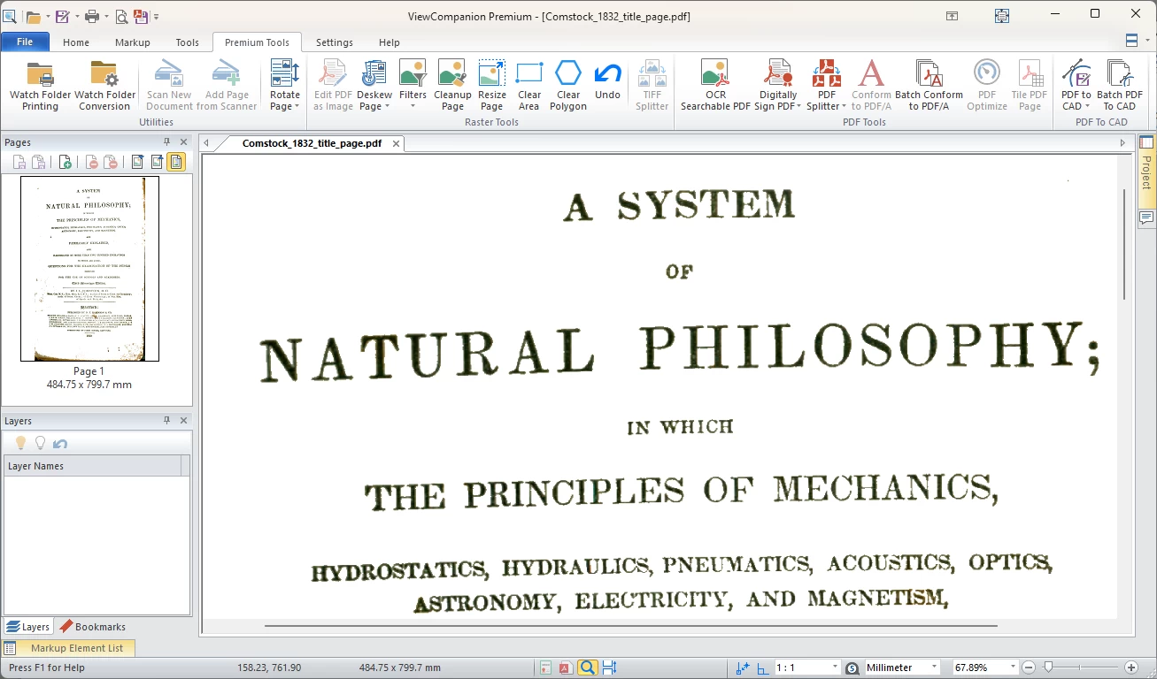Toggle the highlighted magnifier in status bar
This screenshot has width=1157, height=679.
(587, 668)
